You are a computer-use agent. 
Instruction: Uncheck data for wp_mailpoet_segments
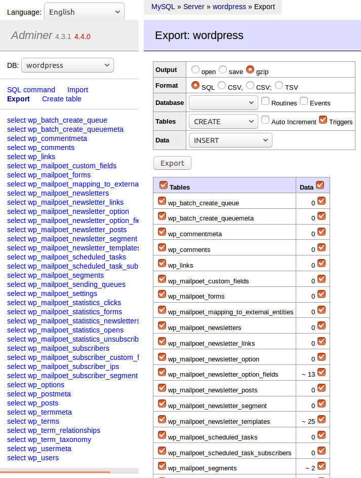322,466
